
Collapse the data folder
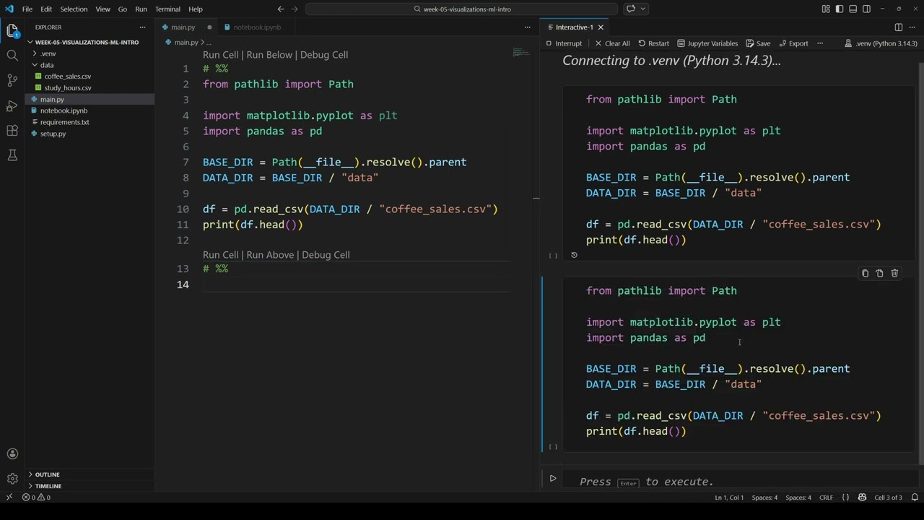(46, 65)
